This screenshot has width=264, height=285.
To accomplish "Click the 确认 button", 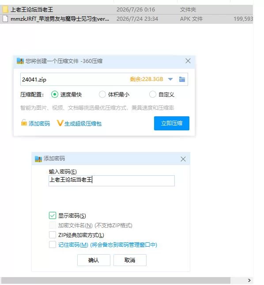I will pos(94,260).
